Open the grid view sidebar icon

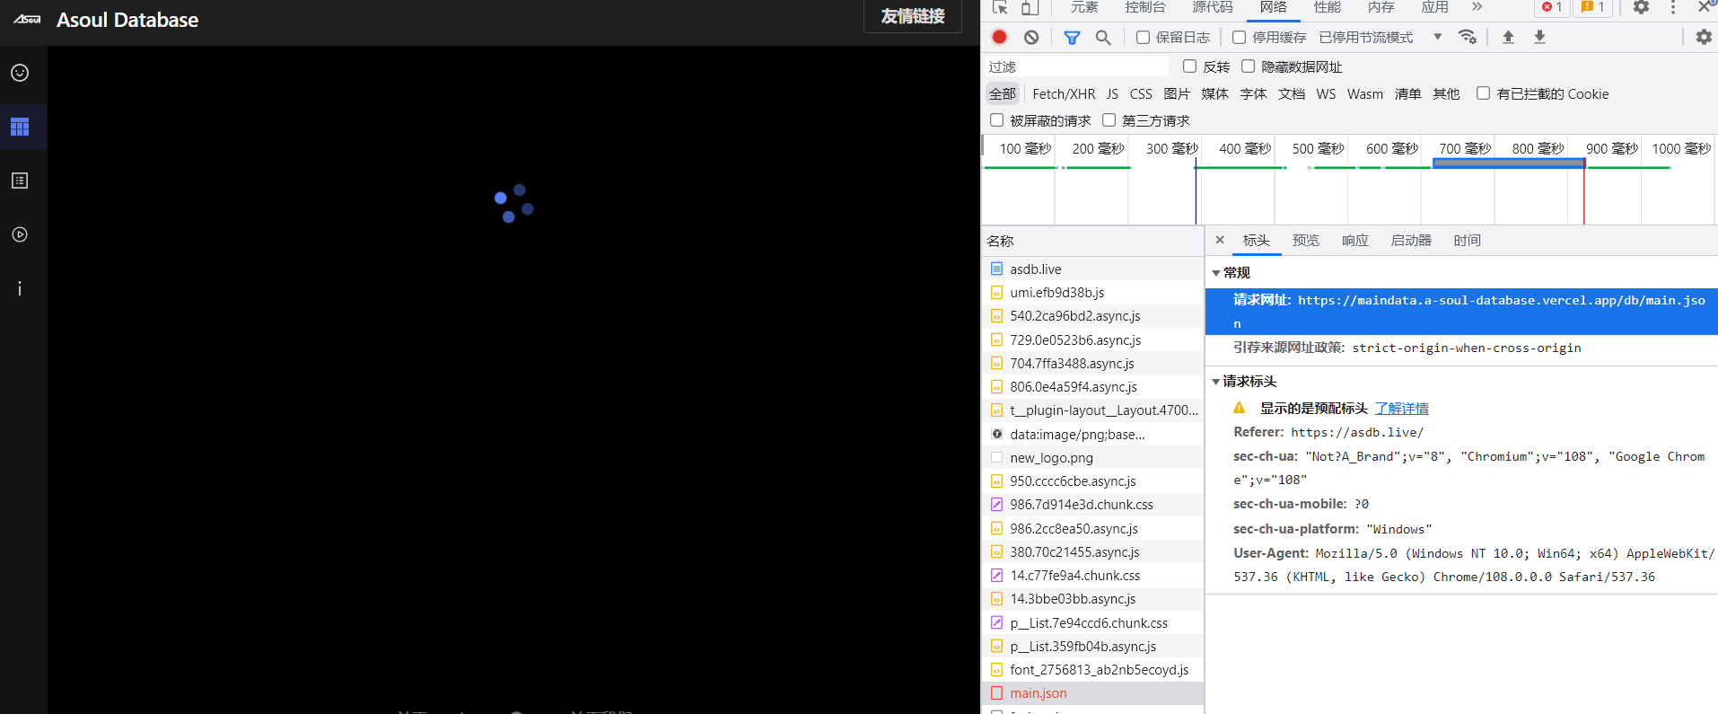(20, 127)
